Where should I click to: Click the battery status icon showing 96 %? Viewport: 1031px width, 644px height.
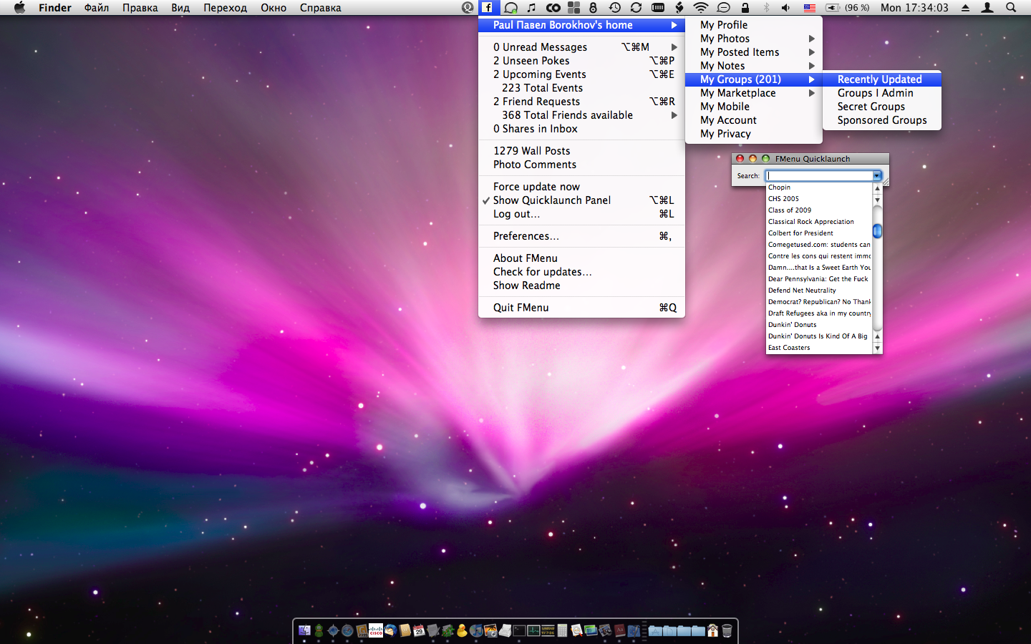tap(848, 8)
